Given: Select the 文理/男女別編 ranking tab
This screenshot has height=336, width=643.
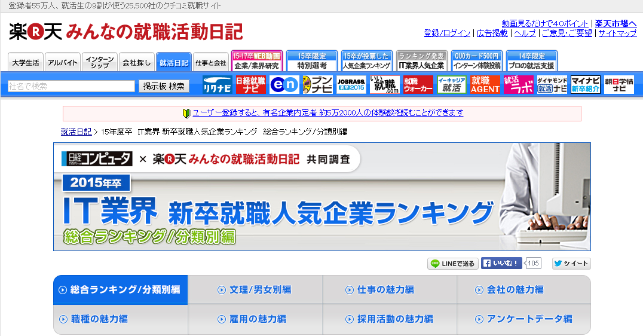Looking at the screenshot, I should (x=255, y=290).
